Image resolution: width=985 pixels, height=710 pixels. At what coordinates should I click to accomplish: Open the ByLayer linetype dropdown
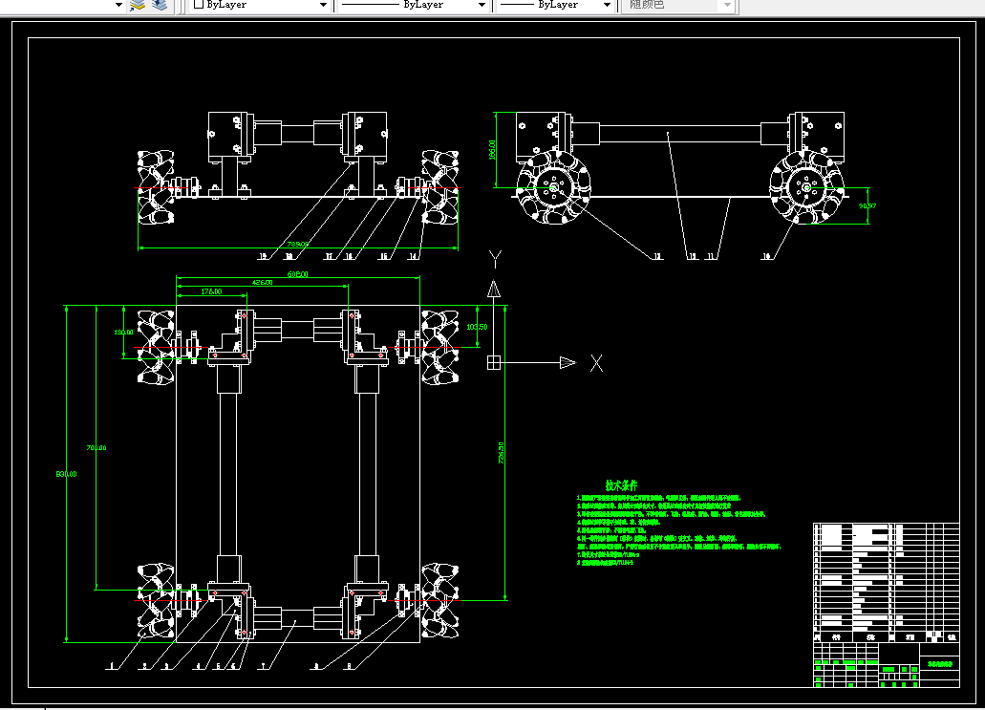point(414,5)
